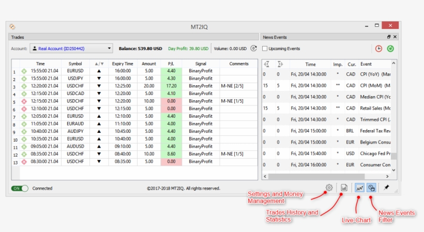Reset volume counter icon next to Volume
424x232 pixels.
point(253,49)
